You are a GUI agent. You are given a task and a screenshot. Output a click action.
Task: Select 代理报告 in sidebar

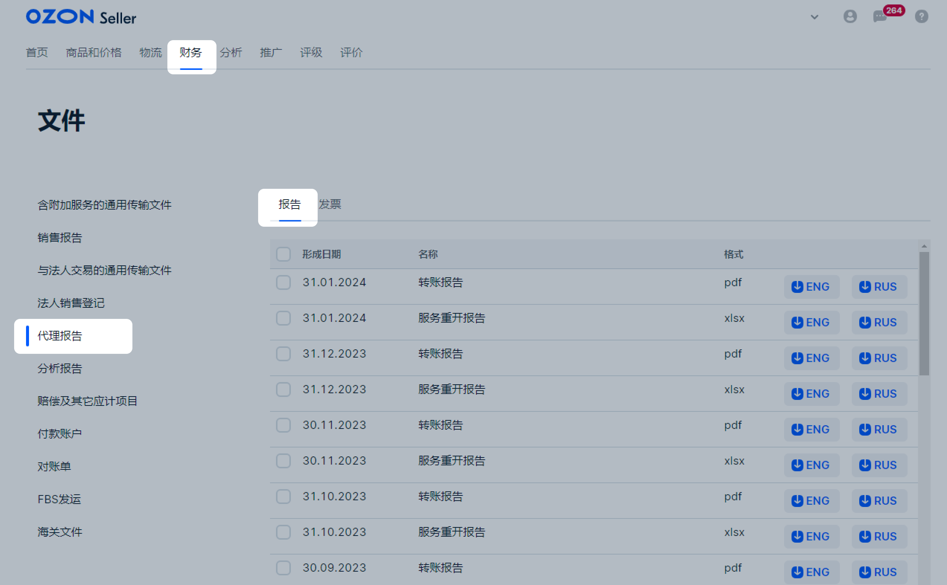click(x=60, y=336)
